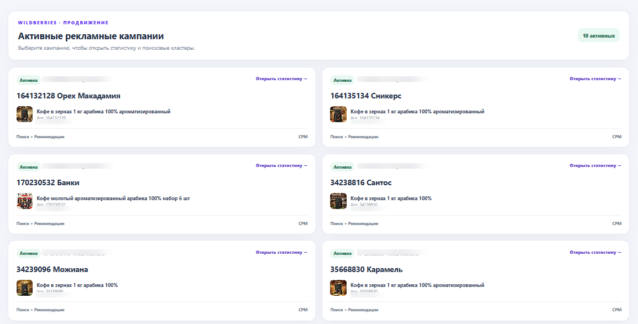
Task: Click the Активна status on Можиана card
Action: (x=29, y=254)
